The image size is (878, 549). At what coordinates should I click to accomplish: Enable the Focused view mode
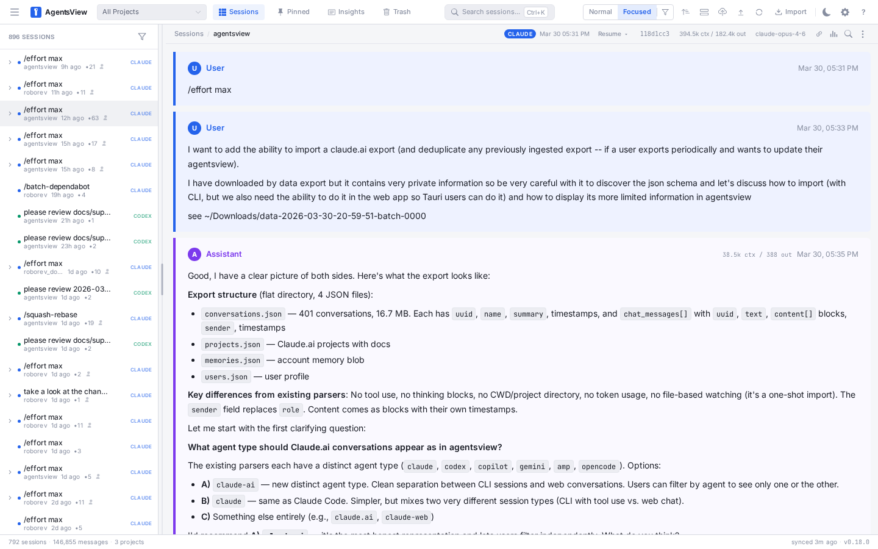tap(637, 12)
